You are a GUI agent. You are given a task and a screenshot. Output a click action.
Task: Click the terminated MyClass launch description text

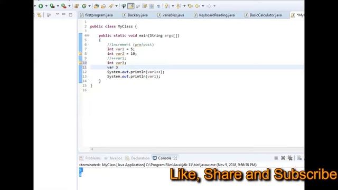[168, 165]
